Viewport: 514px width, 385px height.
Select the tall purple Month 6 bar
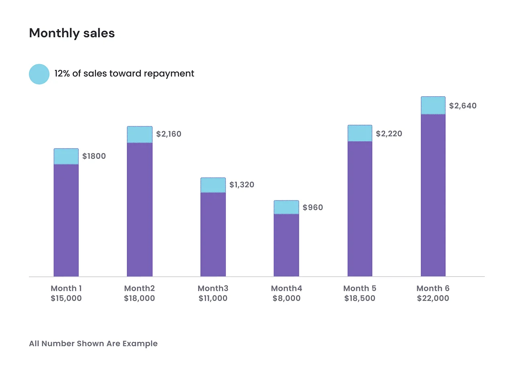[433, 195]
